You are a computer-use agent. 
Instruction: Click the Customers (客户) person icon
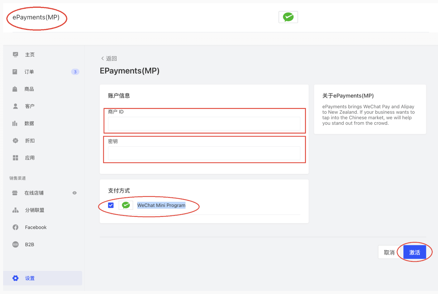click(15, 106)
